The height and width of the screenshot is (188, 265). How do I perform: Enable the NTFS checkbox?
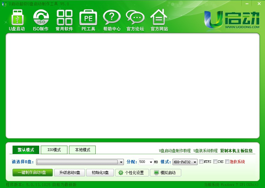(x=201, y=162)
